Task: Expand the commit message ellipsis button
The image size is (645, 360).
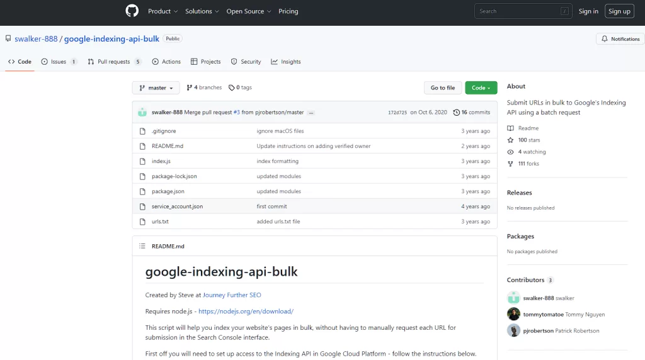Action: tap(311, 113)
